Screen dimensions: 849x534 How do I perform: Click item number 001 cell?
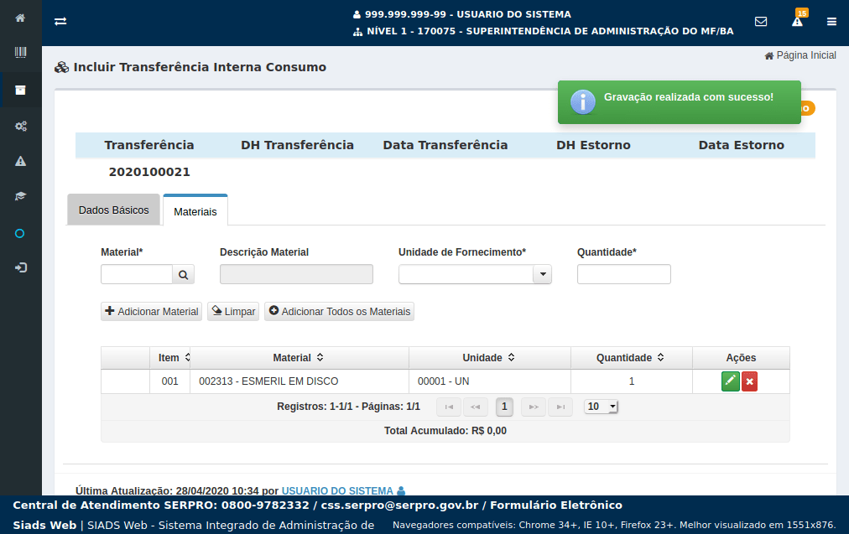[x=170, y=381]
